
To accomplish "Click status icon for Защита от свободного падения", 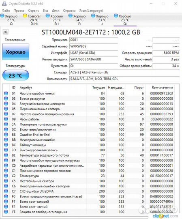I will [x=6, y=212].
